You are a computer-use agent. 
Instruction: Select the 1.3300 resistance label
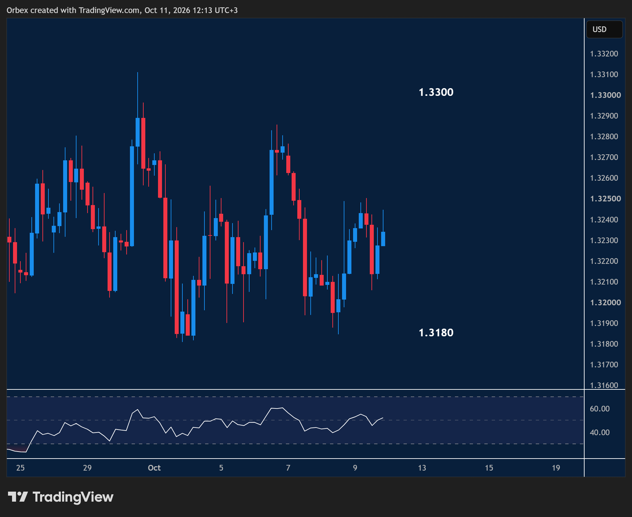click(436, 92)
